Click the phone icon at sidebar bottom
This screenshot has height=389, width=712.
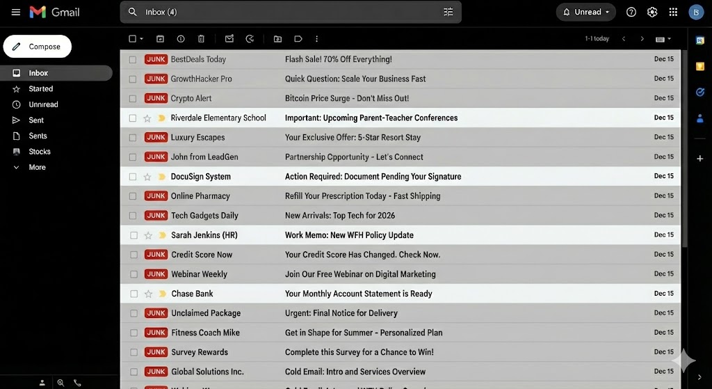[x=77, y=383]
